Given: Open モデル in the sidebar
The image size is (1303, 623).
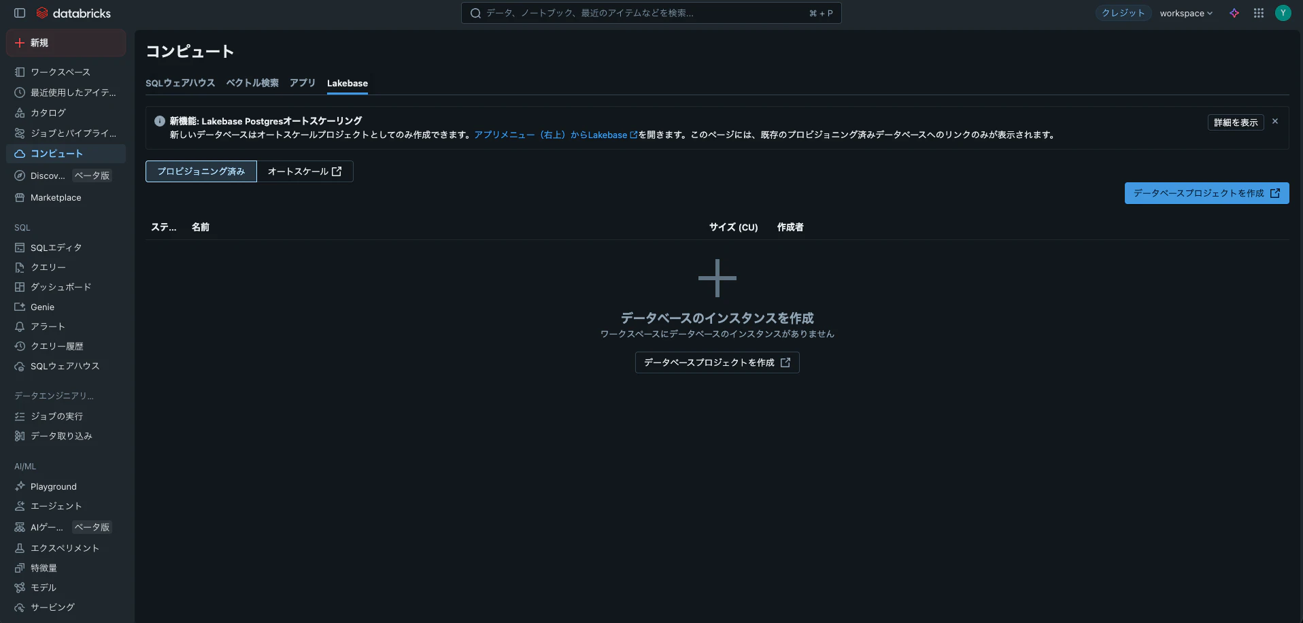Looking at the screenshot, I should (x=66, y=588).
